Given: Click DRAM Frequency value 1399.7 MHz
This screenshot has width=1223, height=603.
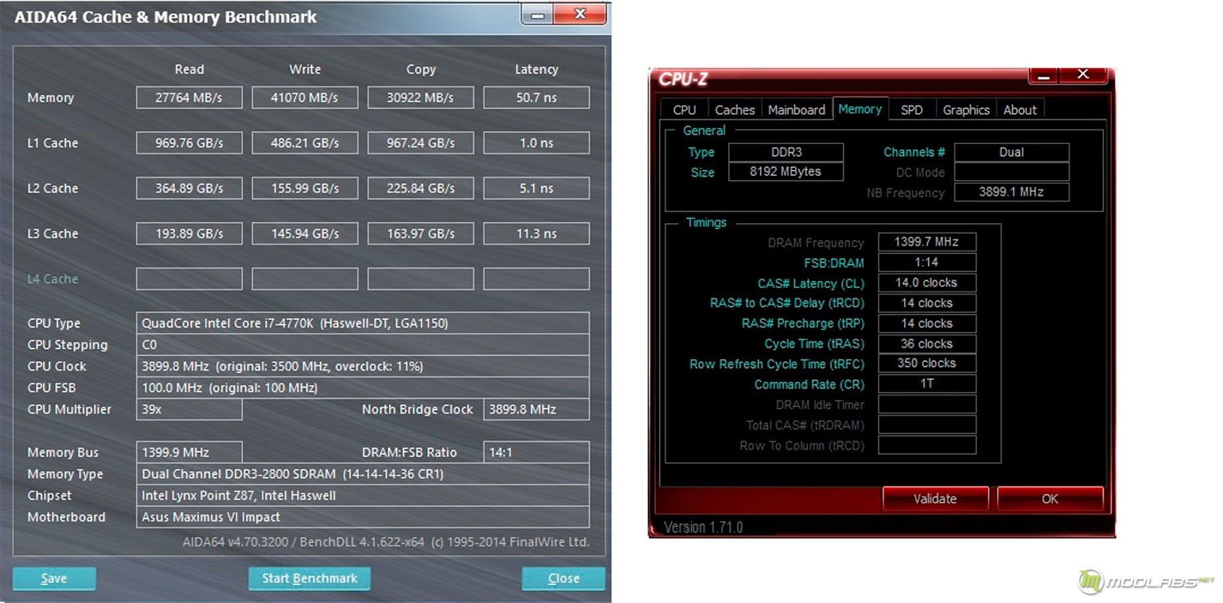Looking at the screenshot, I should coord(927,241).
